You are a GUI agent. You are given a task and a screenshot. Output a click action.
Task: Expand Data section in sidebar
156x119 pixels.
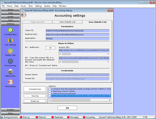point(10,13)
